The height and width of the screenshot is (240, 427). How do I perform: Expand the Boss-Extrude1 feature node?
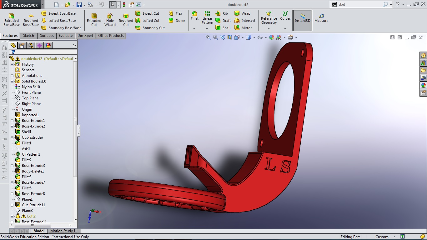coord(12,121)
